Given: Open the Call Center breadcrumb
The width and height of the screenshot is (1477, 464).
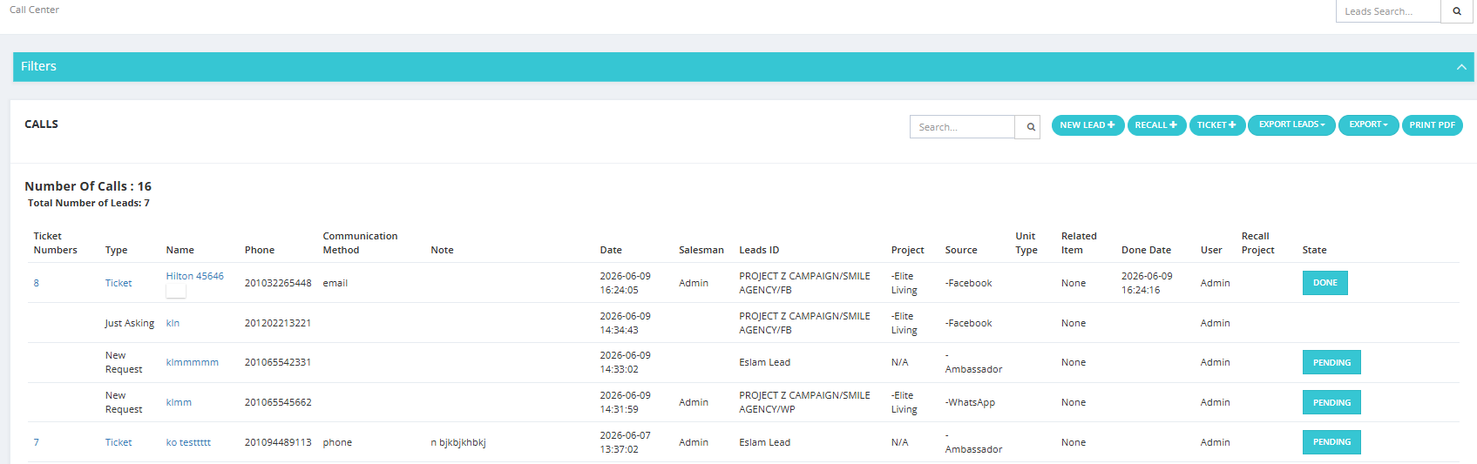Looking at the screenshot, I should 34,10.
